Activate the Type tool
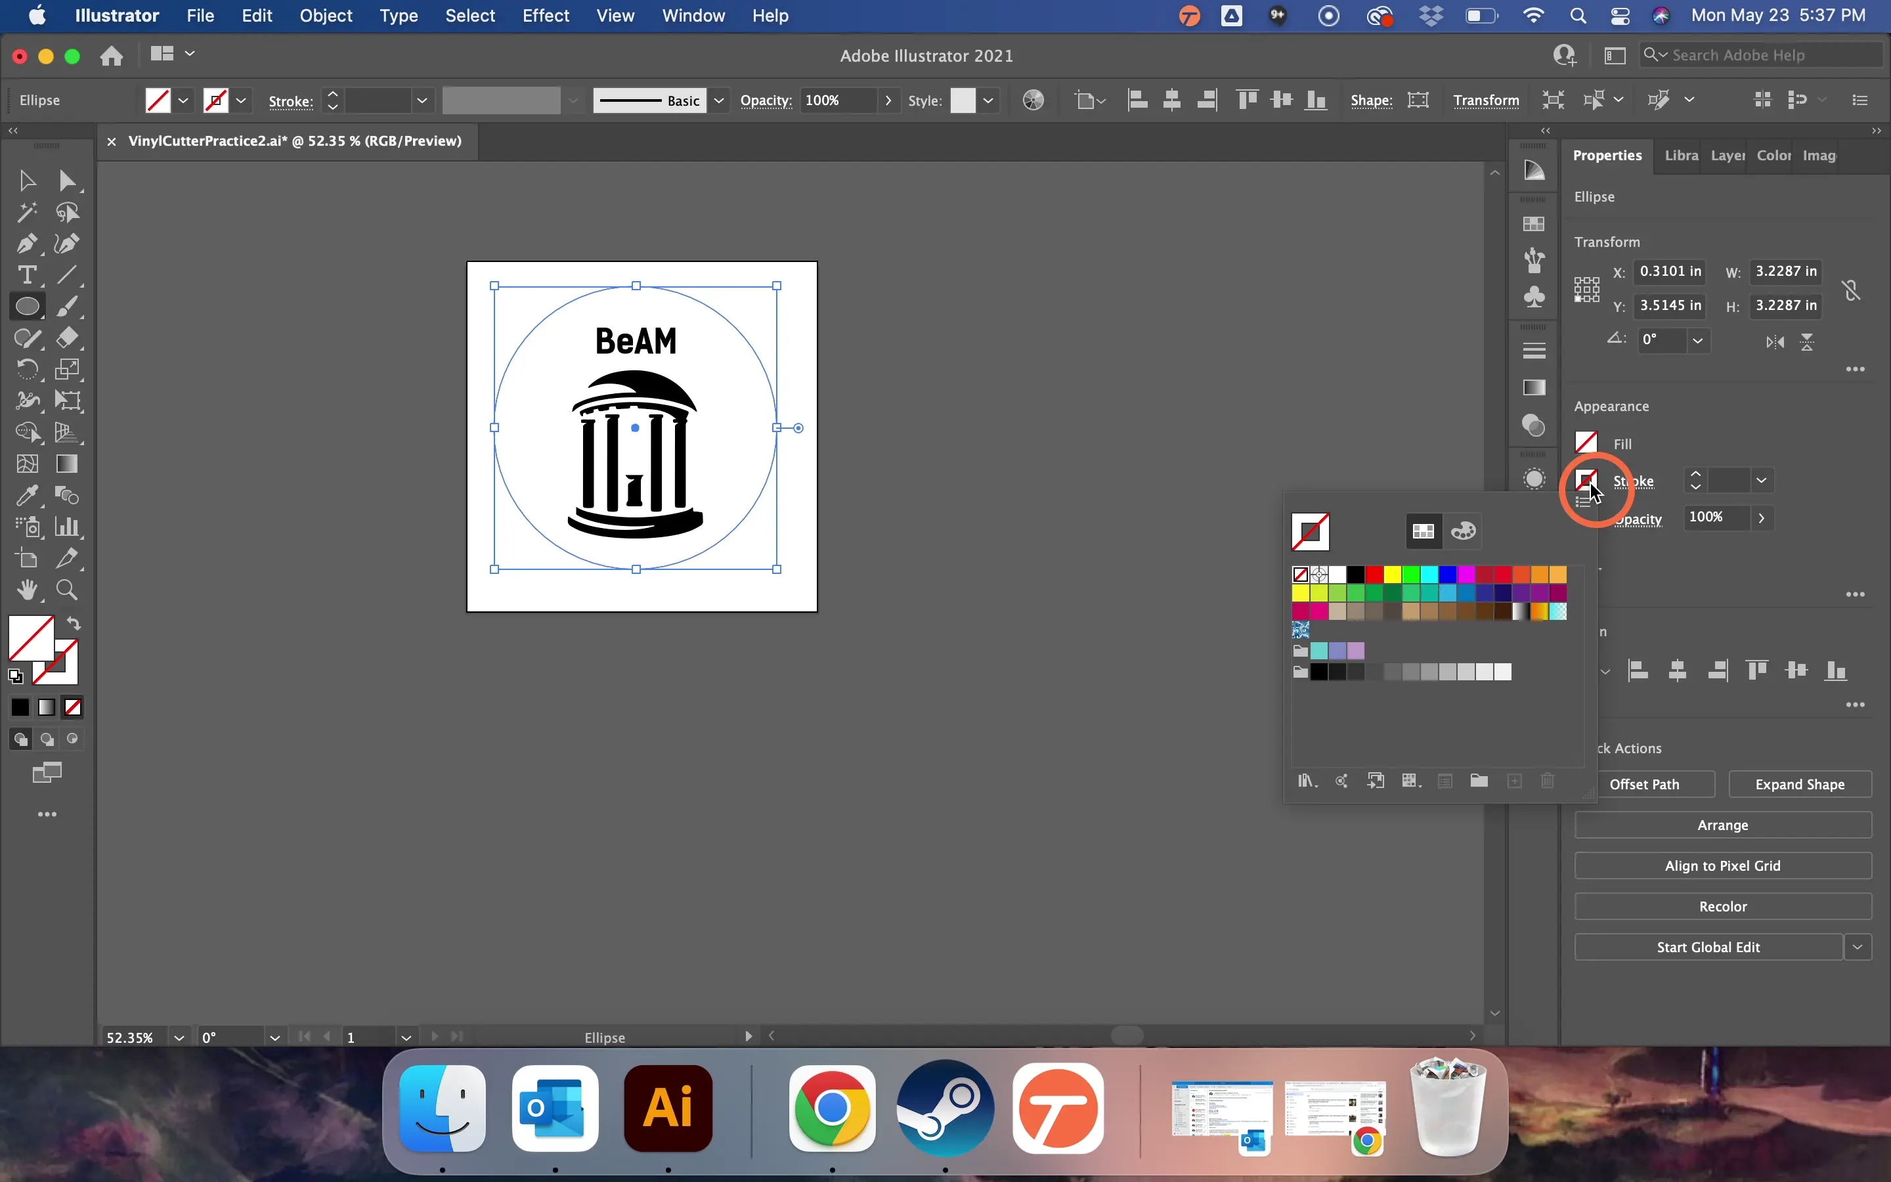 (x=26, y=275)
